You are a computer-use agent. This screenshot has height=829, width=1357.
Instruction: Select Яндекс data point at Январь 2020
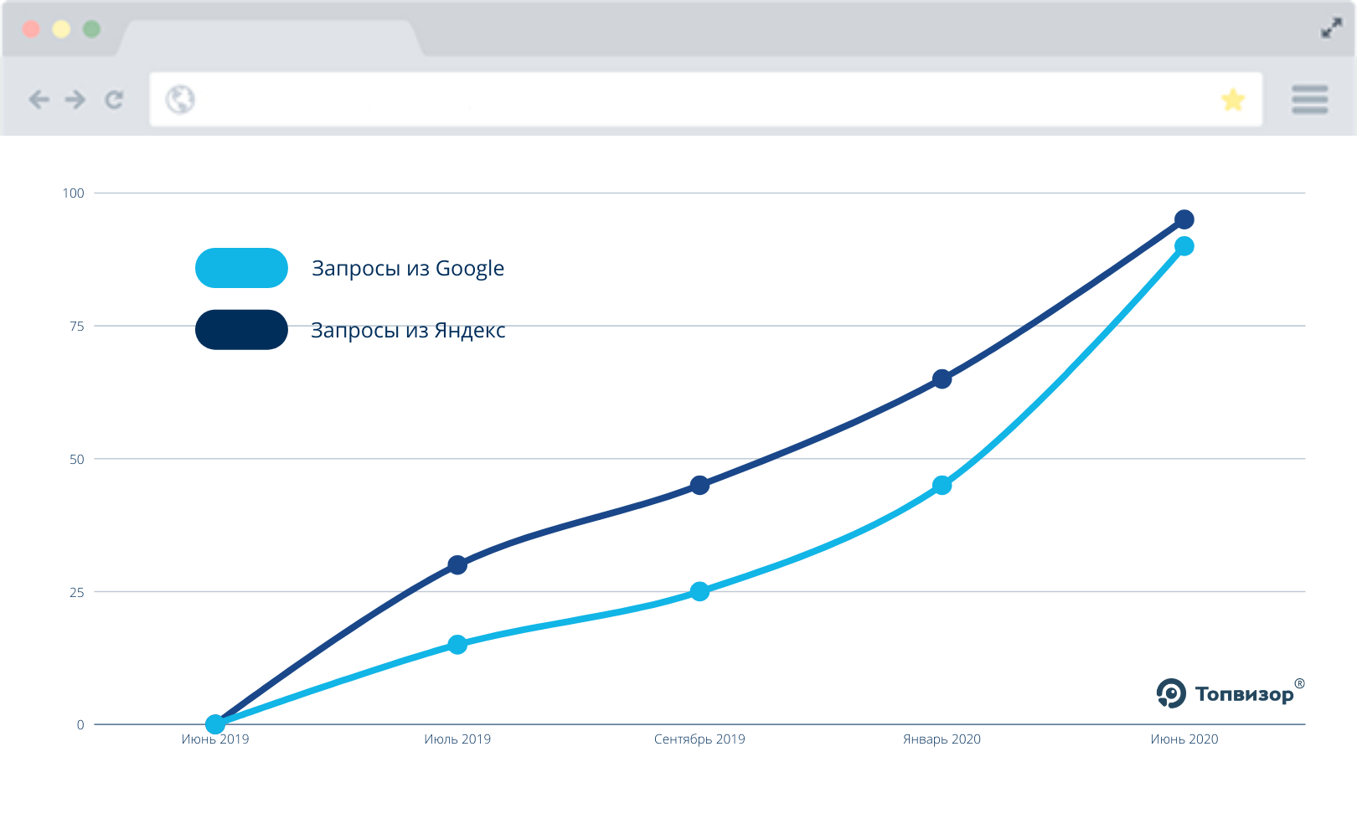(x=942, y=379)
